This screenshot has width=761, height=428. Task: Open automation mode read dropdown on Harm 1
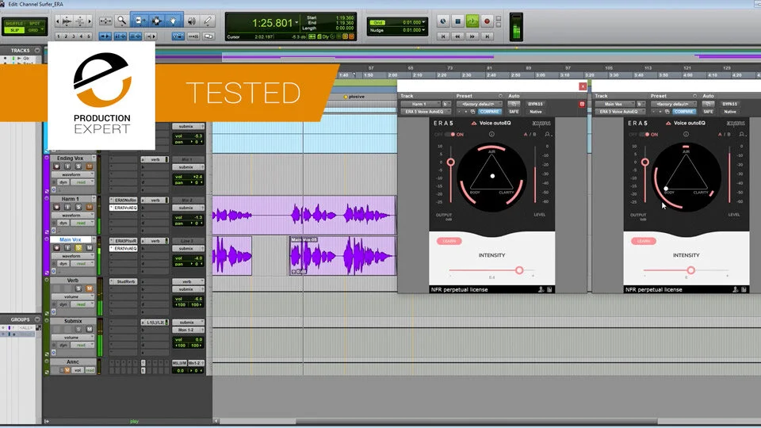coord(83,223)
